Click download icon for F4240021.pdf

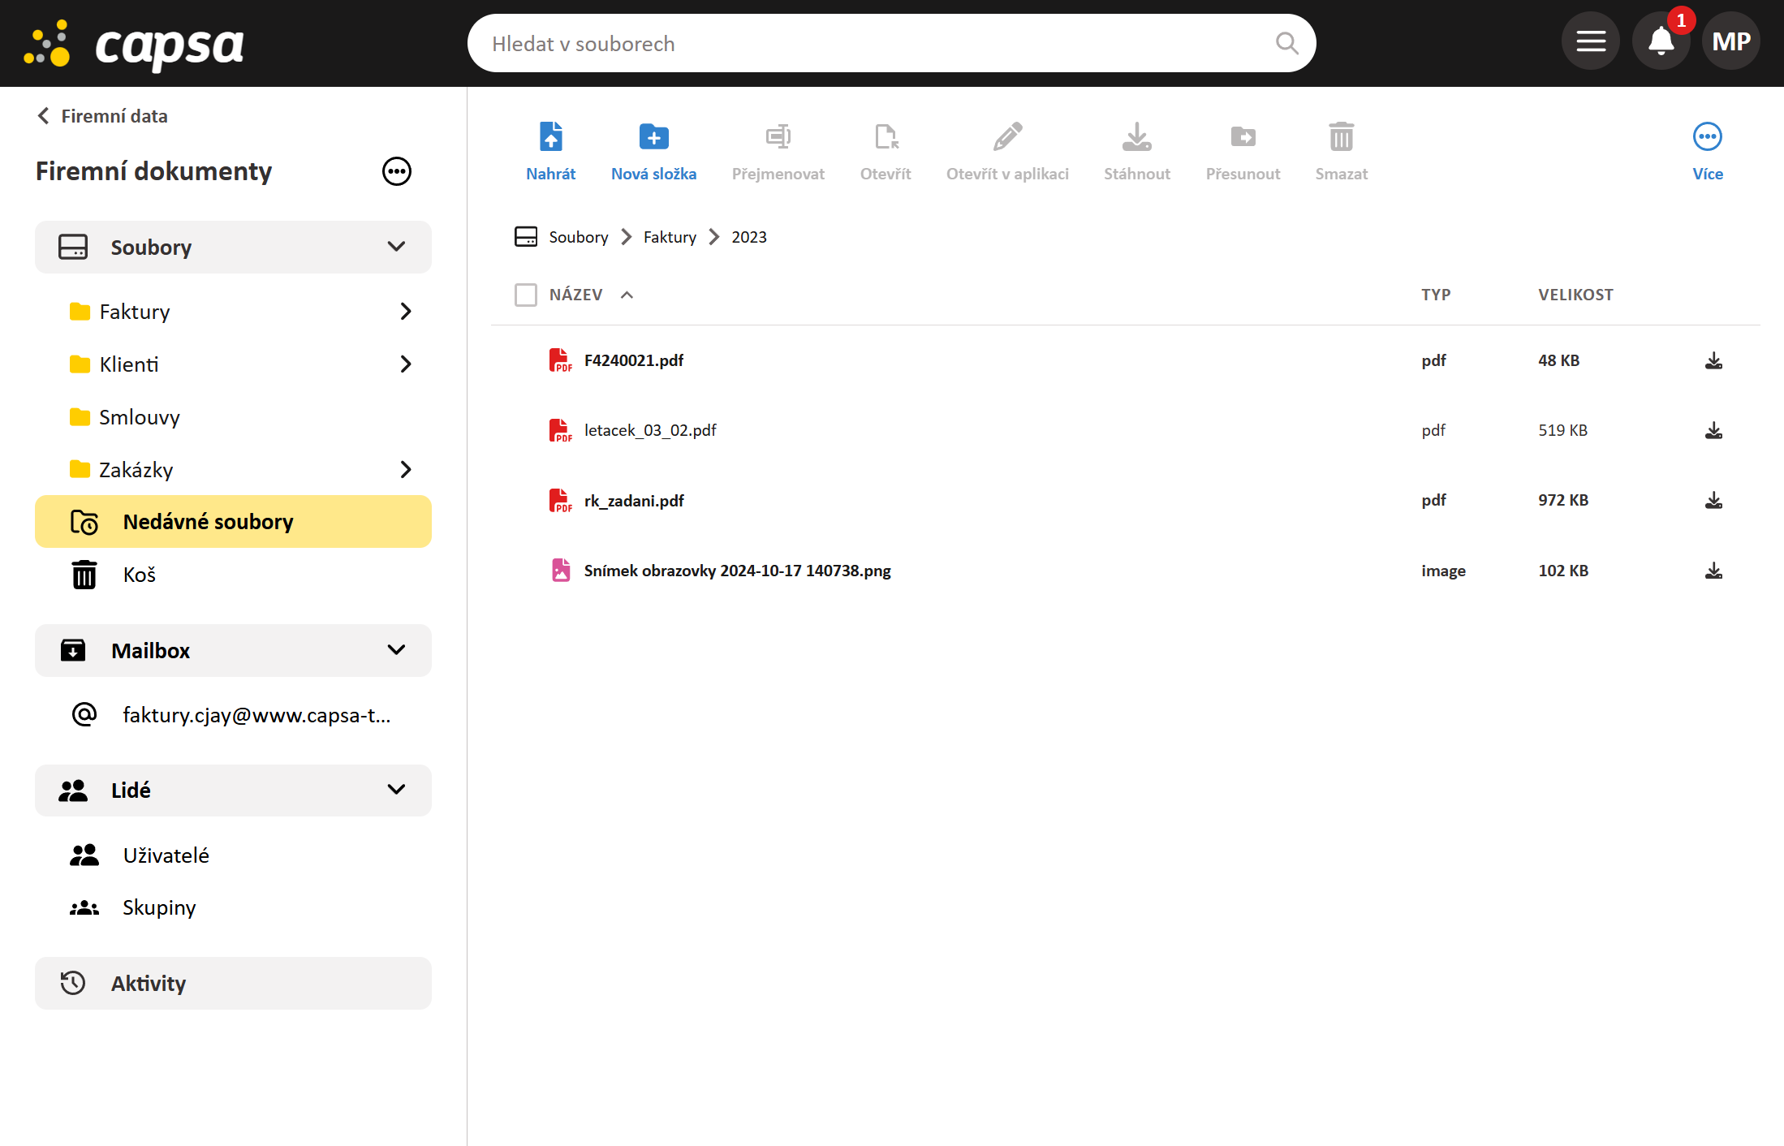tap(1713, 360)
